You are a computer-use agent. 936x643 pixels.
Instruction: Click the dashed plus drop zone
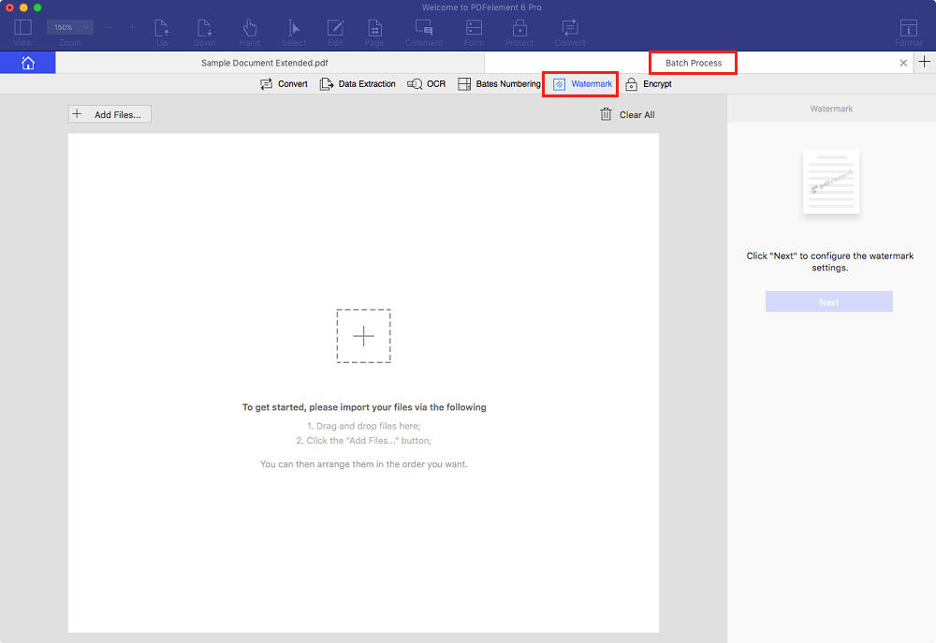click(x=363, y=336)
